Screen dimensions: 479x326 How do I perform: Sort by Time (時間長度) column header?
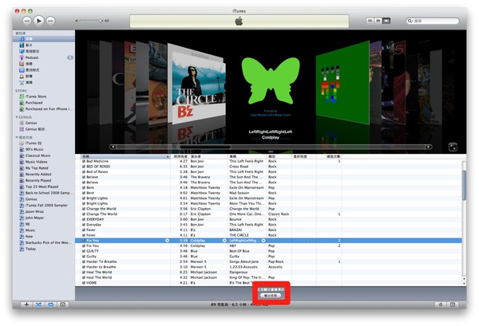(180, 156)
